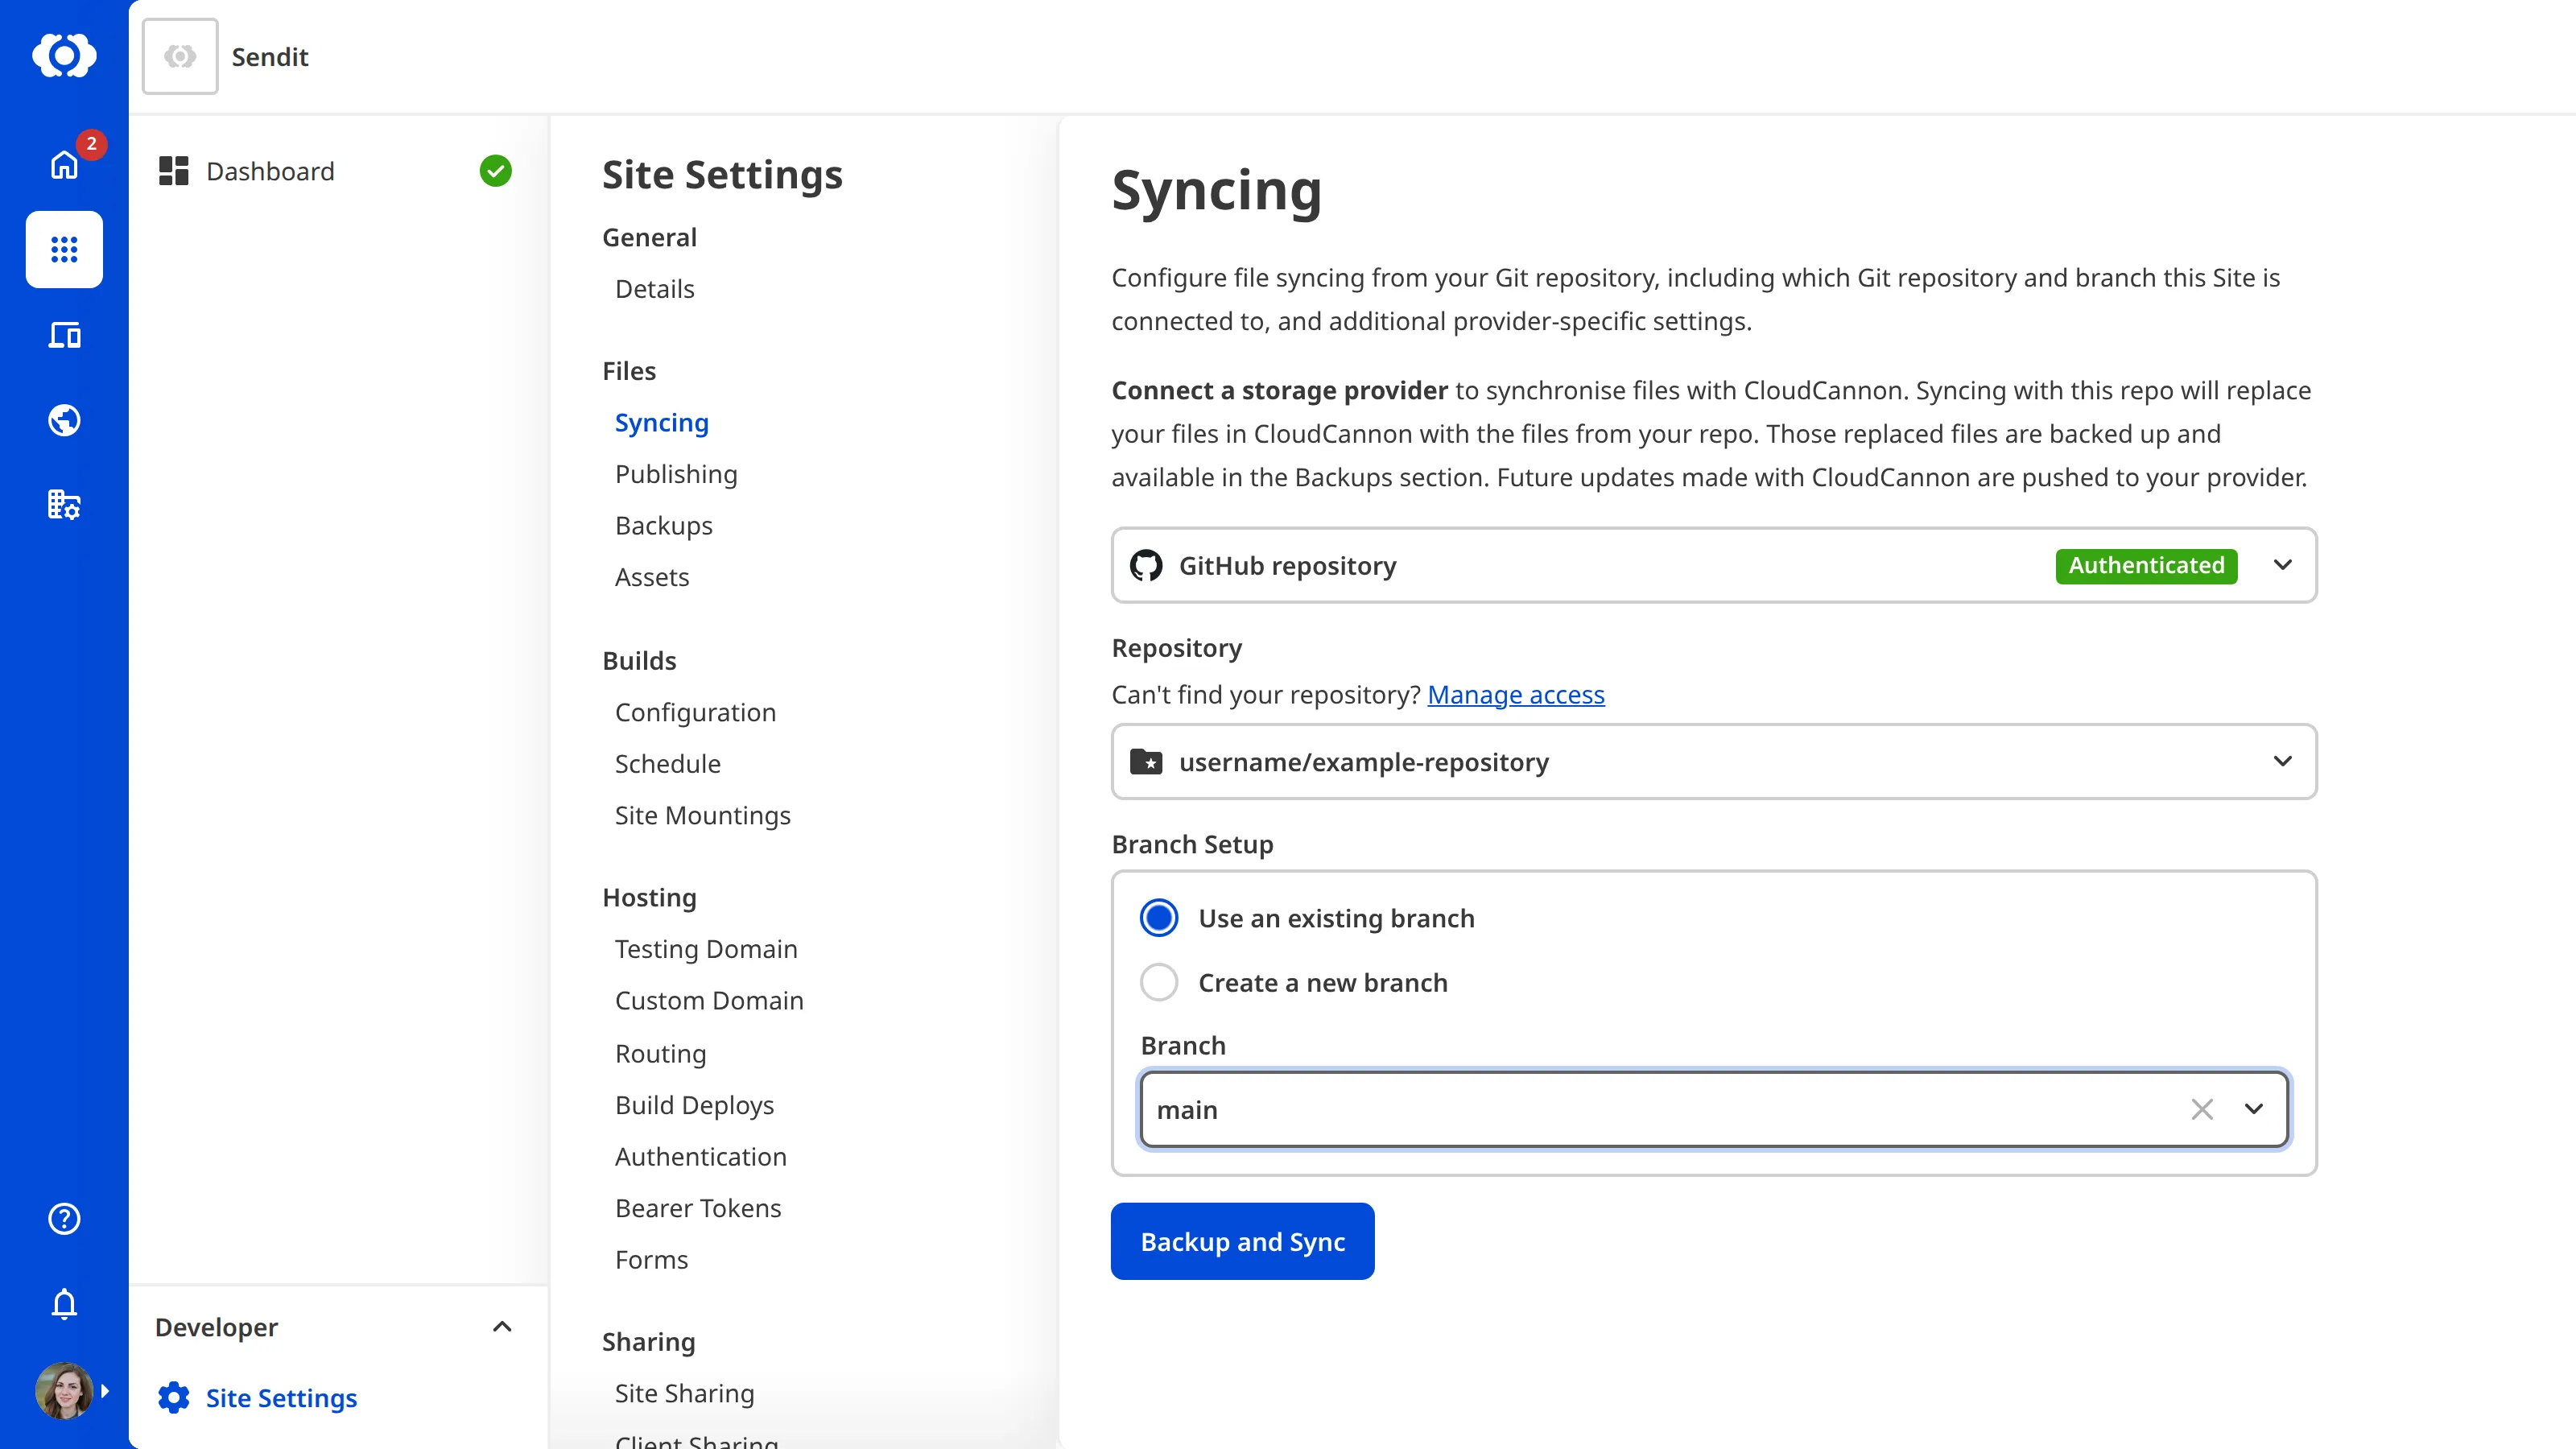Image resolution: width=2576 pixels, height=1449 pixels.
Task: Open the help question mark icon
Action: 64,1218
